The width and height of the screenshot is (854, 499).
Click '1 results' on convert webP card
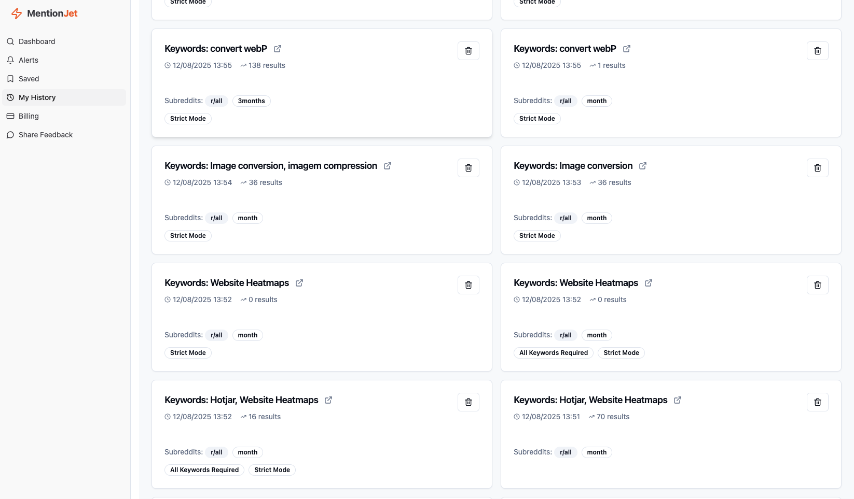tap(612, 65)
